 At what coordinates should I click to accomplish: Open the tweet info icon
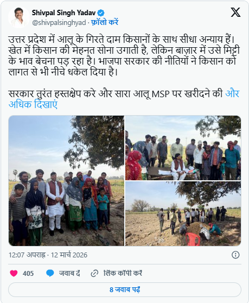point(235,255)
